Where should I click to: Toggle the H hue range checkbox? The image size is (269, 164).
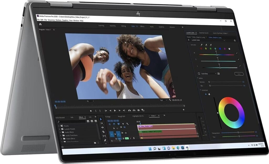(x=237, y=53)
